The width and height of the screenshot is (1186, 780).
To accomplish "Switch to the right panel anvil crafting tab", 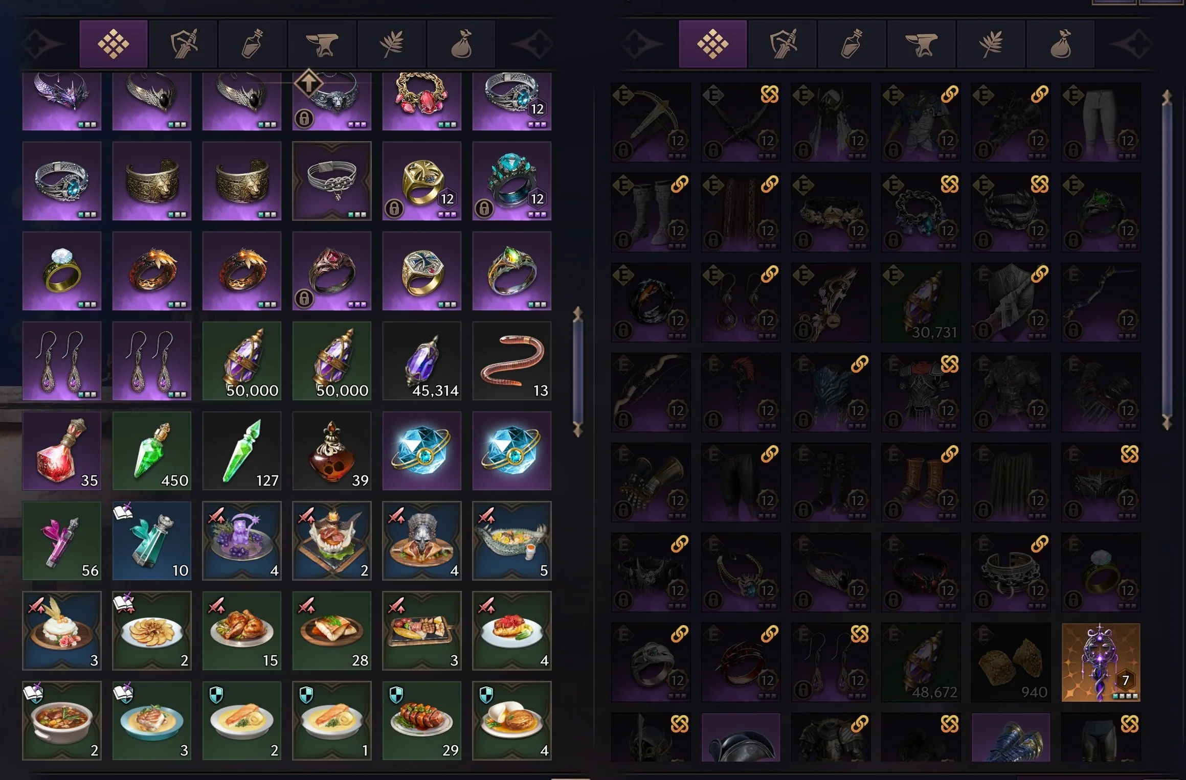I will tap(922, 44).
